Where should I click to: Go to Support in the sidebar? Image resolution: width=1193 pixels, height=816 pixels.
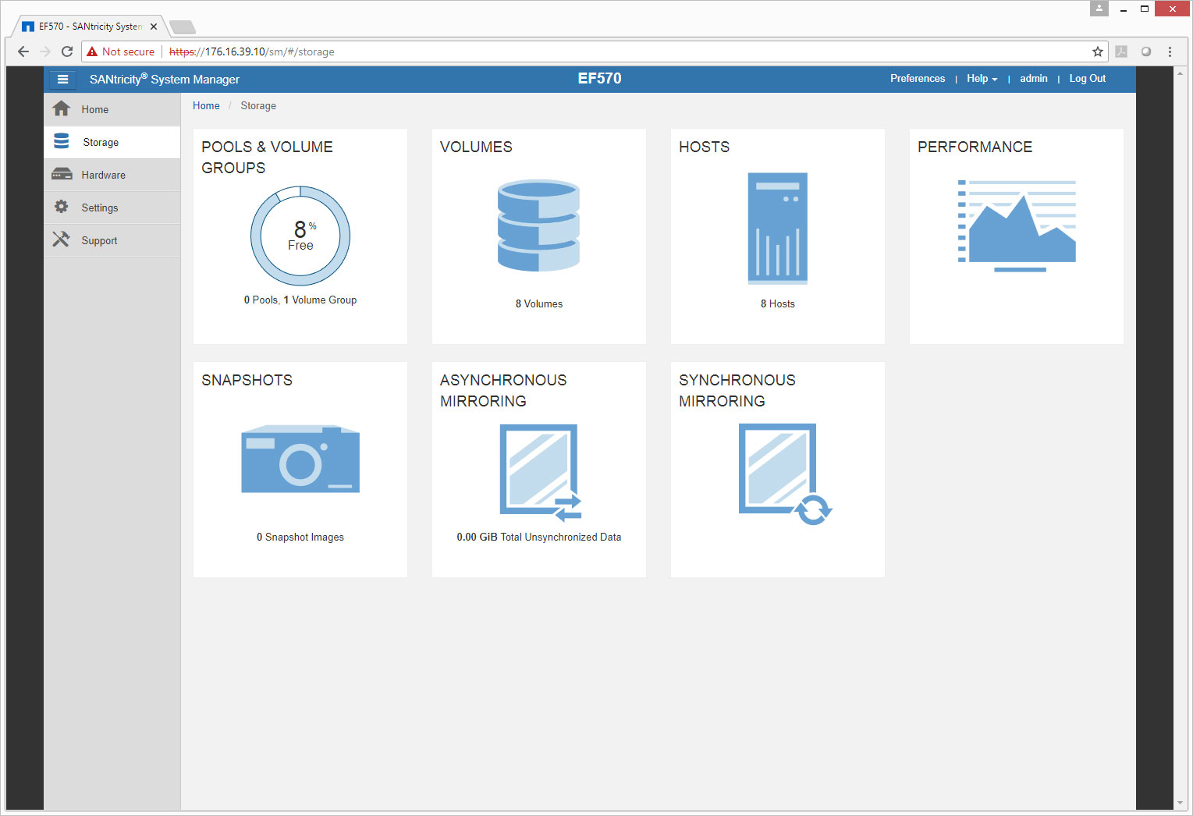[99, 241]
